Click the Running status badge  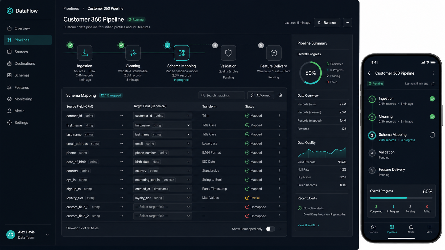click(x=136, y=20)
